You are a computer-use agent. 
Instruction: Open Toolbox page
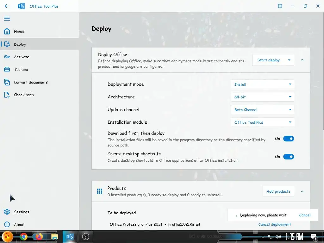[x=39, y=69]
